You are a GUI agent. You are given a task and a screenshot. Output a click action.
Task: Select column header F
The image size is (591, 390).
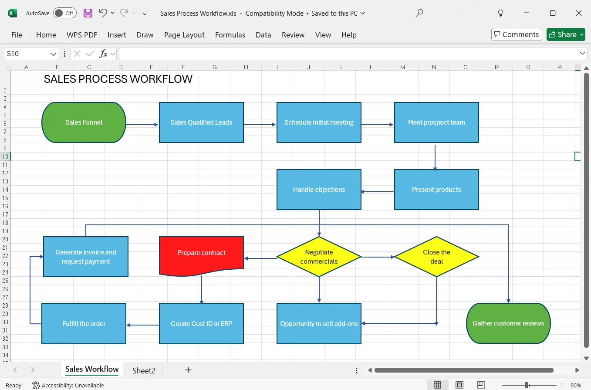[183, 67]
